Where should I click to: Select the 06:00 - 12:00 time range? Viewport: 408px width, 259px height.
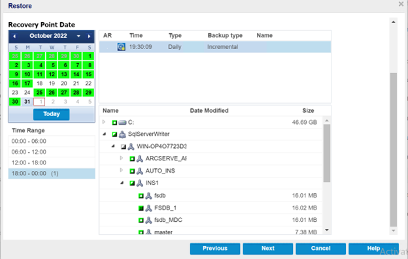point(52,152)
